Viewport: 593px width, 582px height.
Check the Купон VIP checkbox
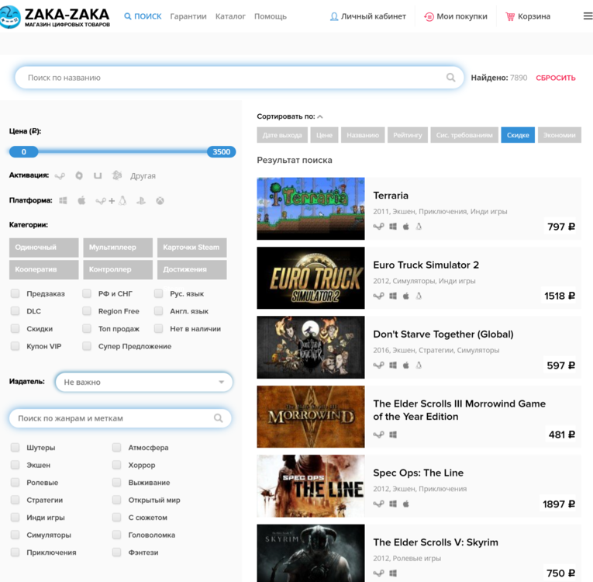16,346
